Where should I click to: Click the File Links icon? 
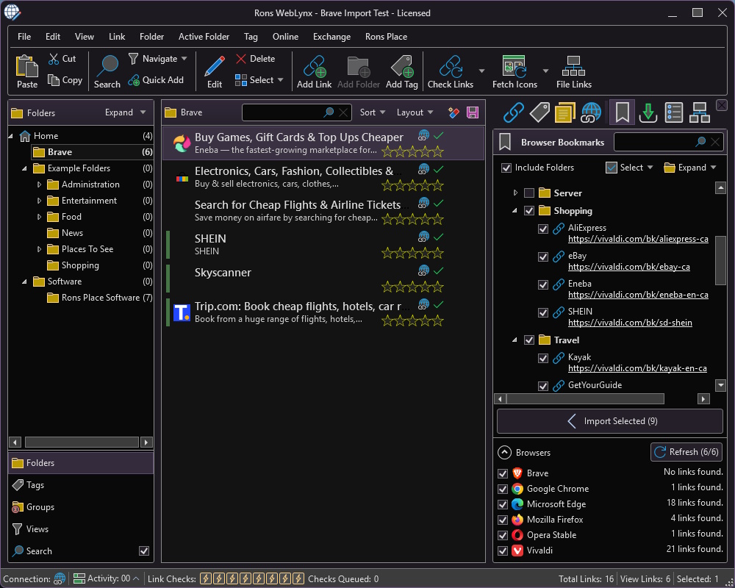574,66
